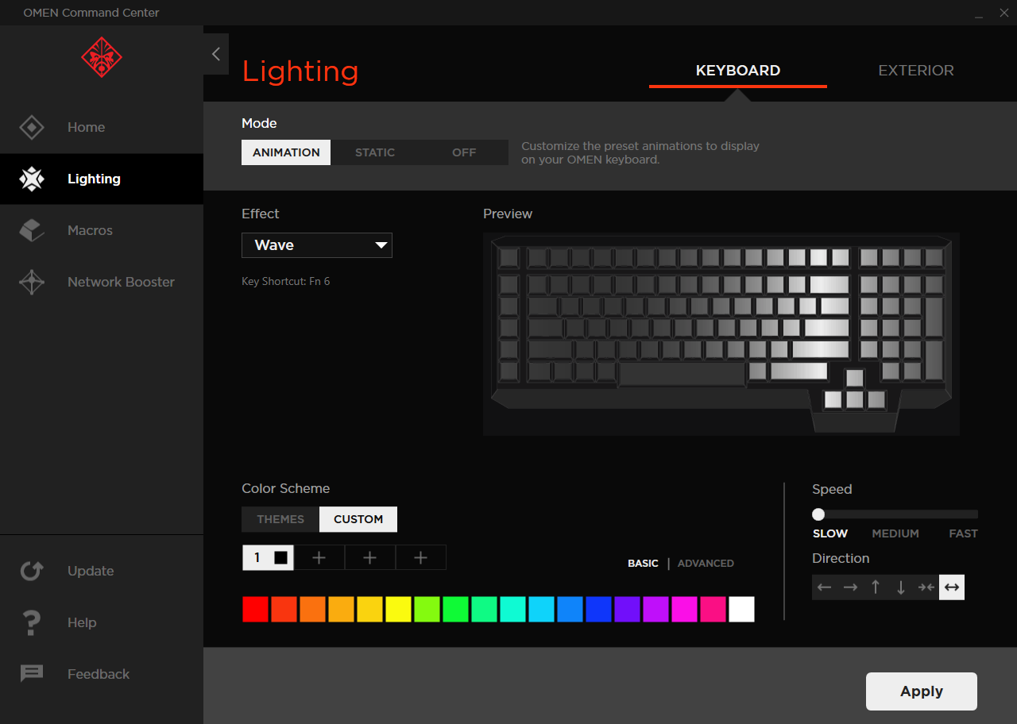Set wave direction to up arrow

click(x=876, y=587)
